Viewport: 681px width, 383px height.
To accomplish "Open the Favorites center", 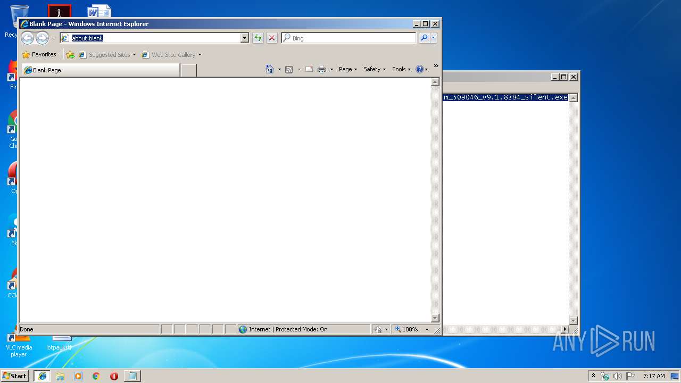I will (39, 54).
